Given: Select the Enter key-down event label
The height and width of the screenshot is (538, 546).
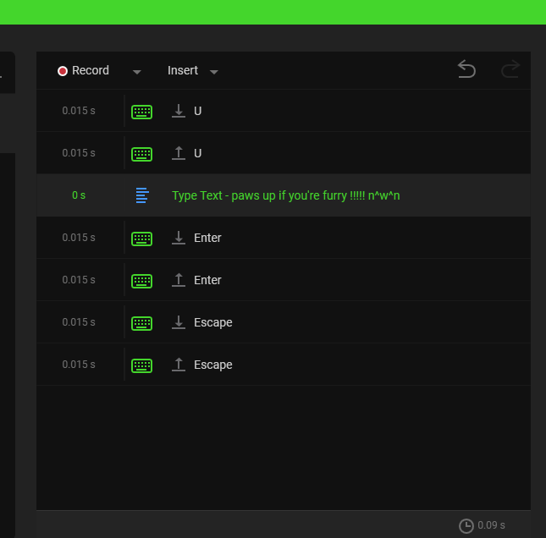Looking at the screenshot, I should pyautogui.click(x=207, y=238).
